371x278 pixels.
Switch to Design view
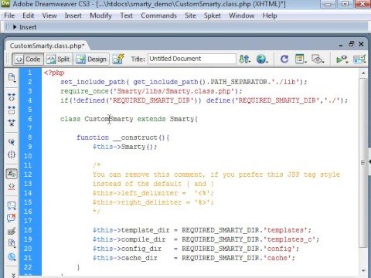pyautogui.click(x=91, y=59)
